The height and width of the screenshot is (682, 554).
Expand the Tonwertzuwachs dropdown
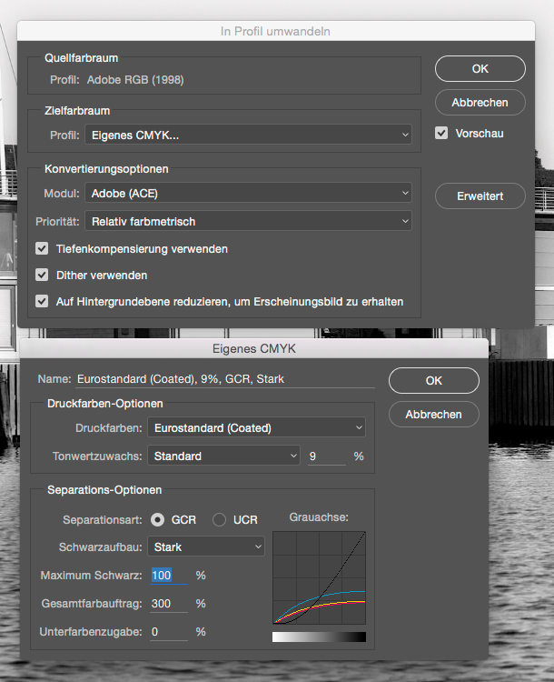pos(224,456)
